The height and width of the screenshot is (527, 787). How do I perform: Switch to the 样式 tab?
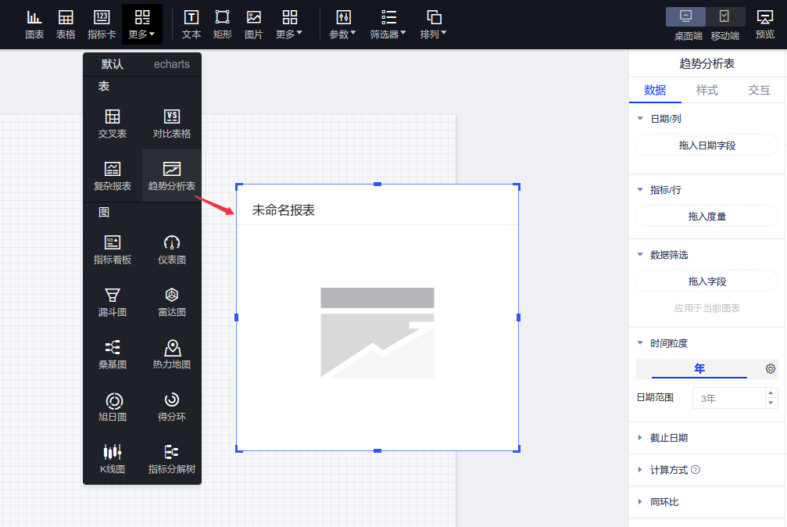click(707, 90)
